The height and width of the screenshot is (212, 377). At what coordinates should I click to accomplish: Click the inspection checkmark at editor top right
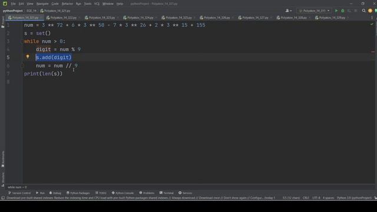tap(372, 24)
